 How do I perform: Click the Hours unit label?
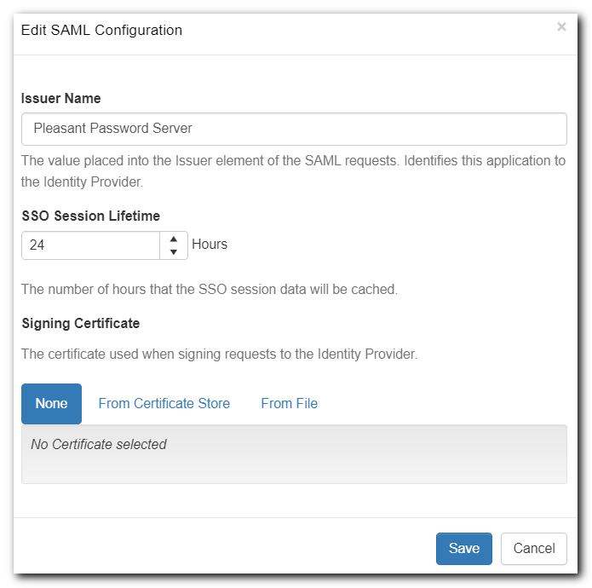[x=210, y=245]
